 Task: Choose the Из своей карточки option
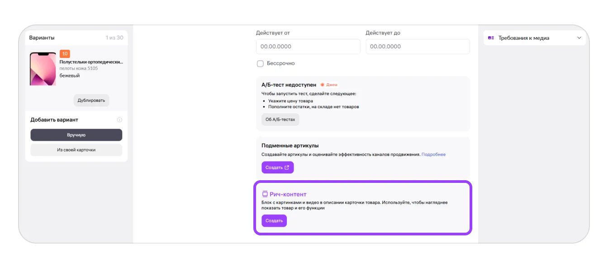pyautogui.click(x=76, y=150)
